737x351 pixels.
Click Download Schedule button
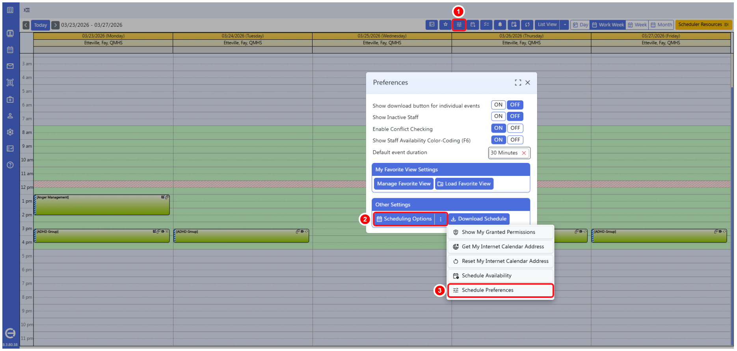pos(479,219)
